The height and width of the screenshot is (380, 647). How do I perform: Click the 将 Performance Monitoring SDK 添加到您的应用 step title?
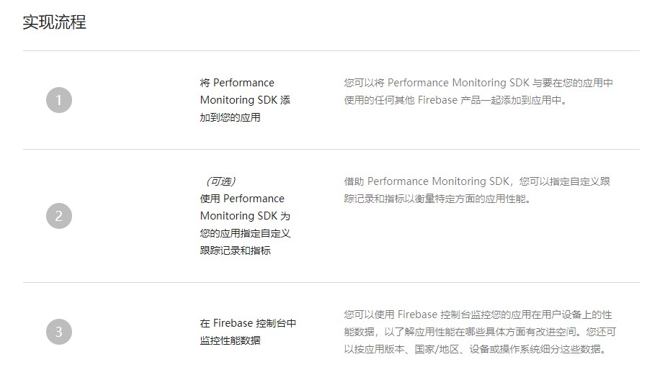pyautogui.click(x=245, y=100)
